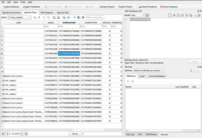This screenshot has width=202, height=138.
Task: Click the Last modified column header
Action: click(184, 87)
